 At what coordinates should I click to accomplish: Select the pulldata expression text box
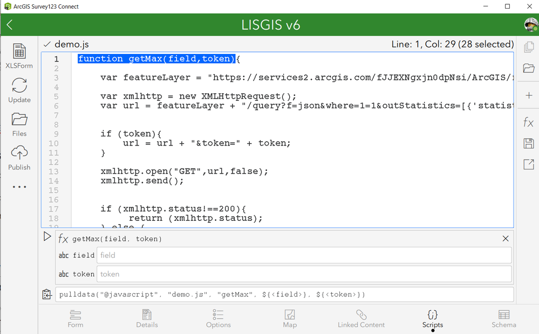click(x=284, y=295)
